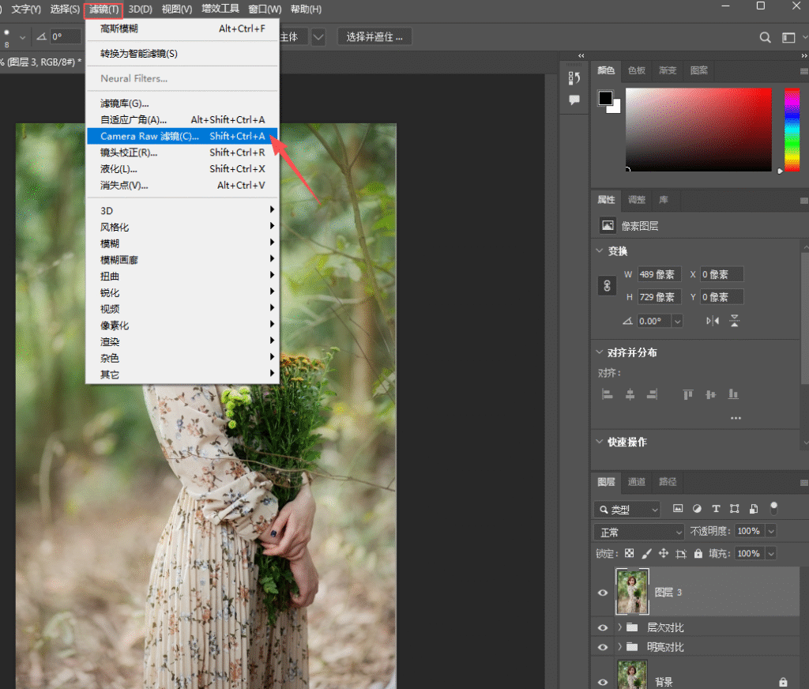Filter layers by adjustment layer icon
Screen dimensions: 809x689
(697, 509)
